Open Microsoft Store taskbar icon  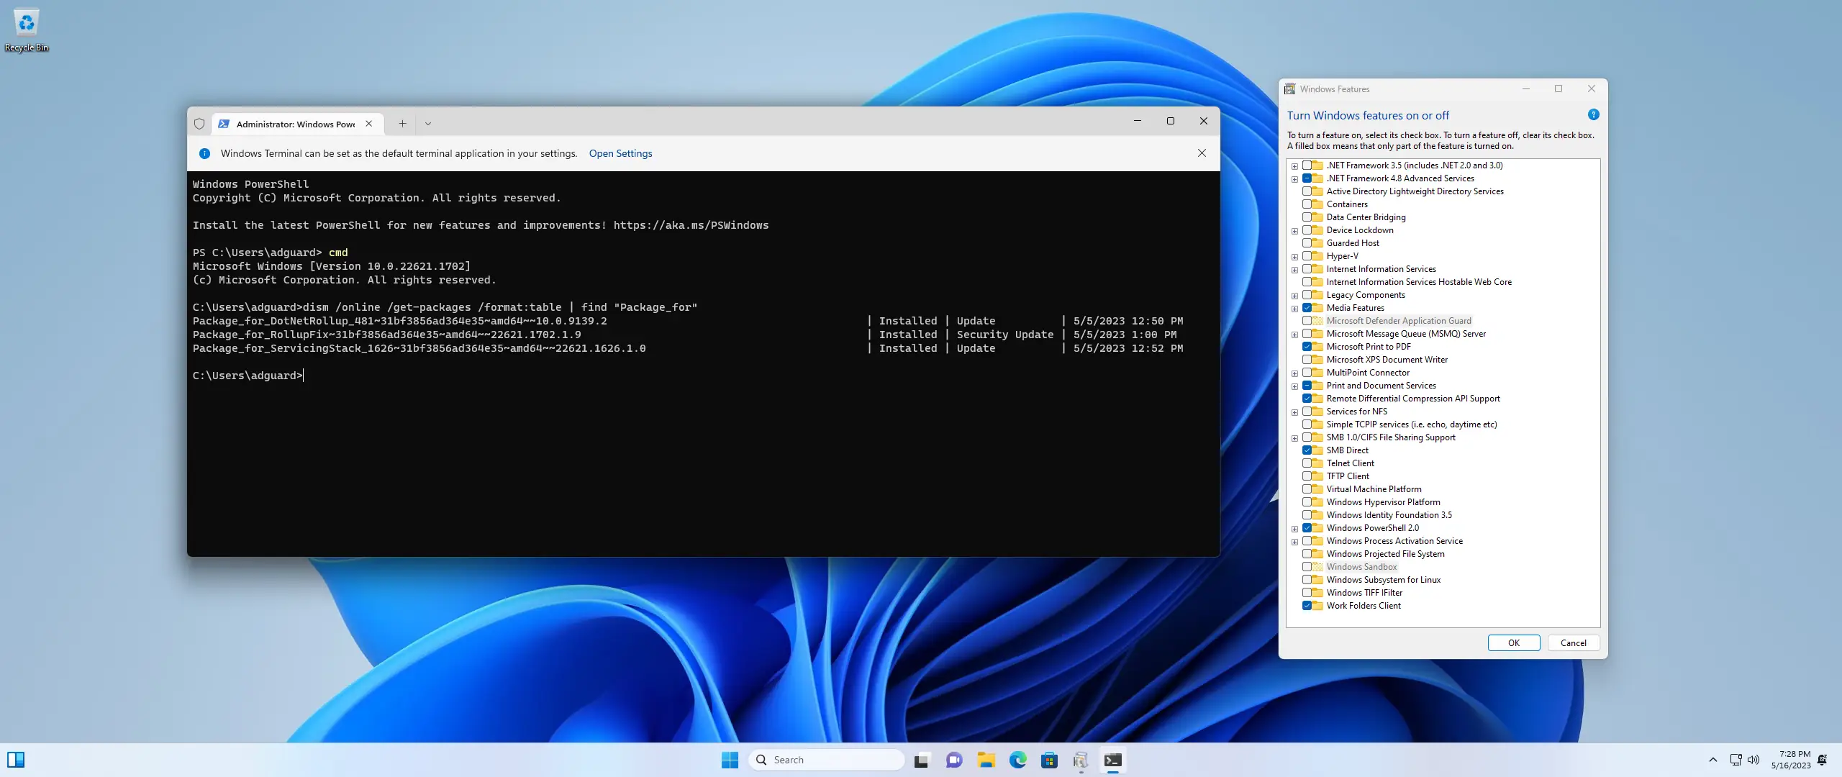1049,760
